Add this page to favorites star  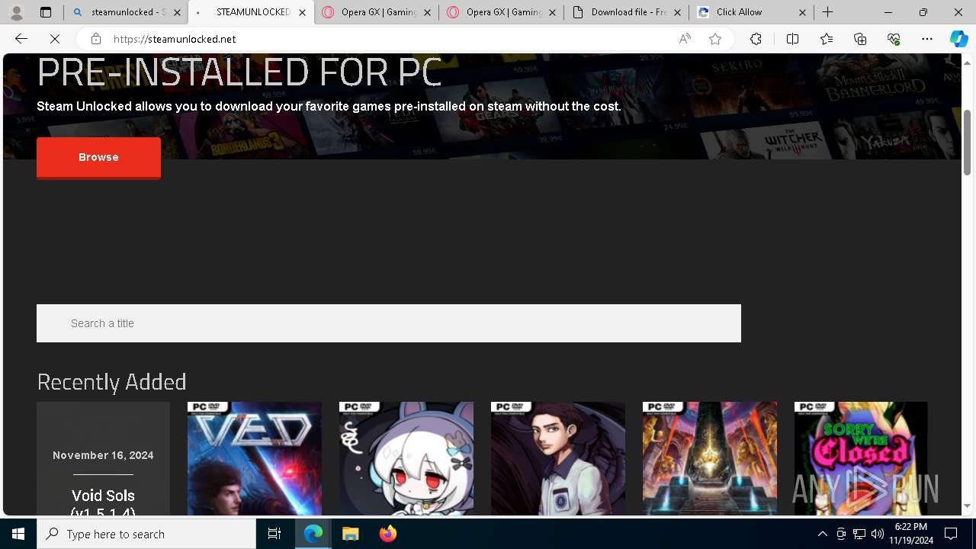point(715,39)
